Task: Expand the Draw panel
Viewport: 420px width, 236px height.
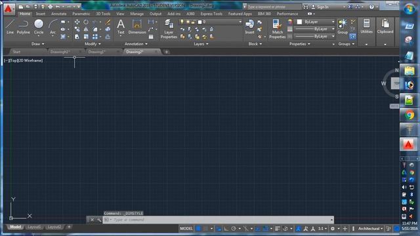Action: coord(38,44)
